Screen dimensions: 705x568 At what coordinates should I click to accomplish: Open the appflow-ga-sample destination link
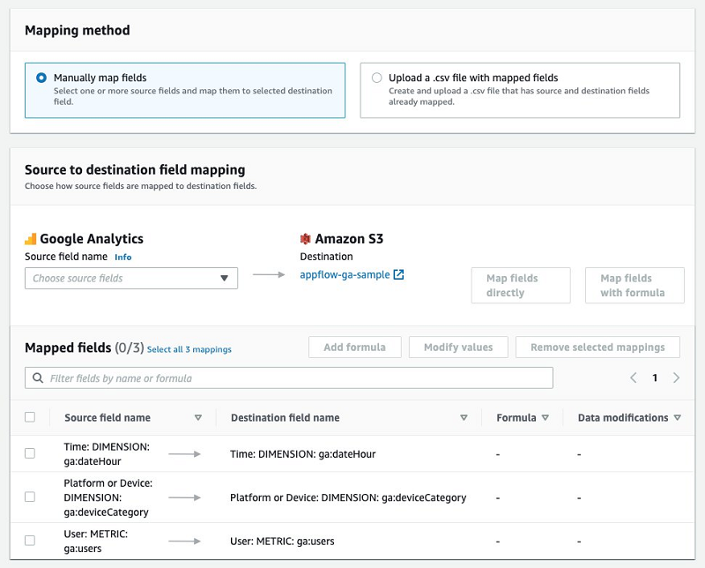345,274
